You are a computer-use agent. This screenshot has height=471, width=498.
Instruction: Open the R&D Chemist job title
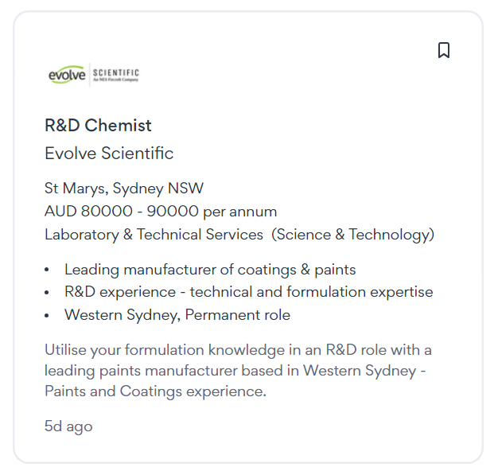(x=98, y=125)
